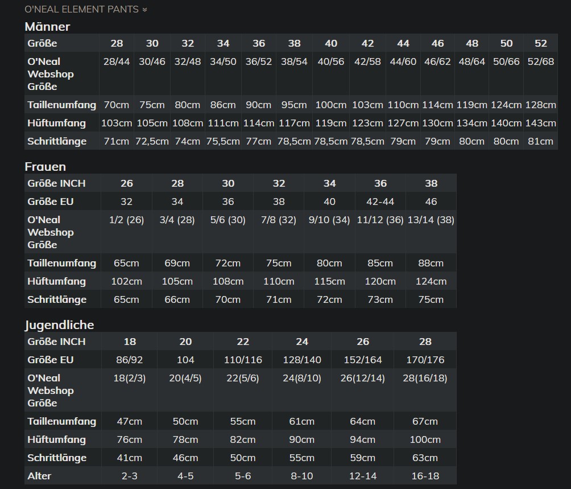Viewport: 571px width, 489px height.
Task: Click the Frauen table heading
Action: [x=45, y=166]
